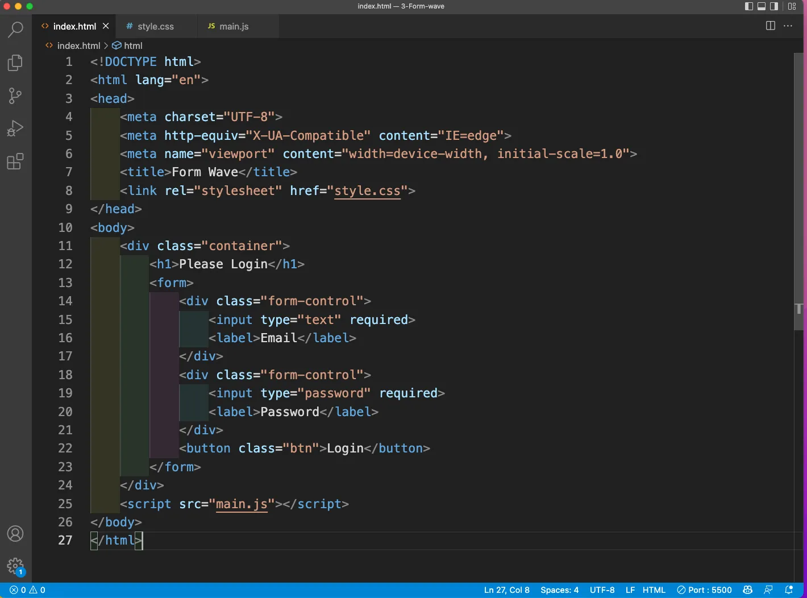
Task: Click index.html in the breadcrumb
Action: click(x=78, y=45)
